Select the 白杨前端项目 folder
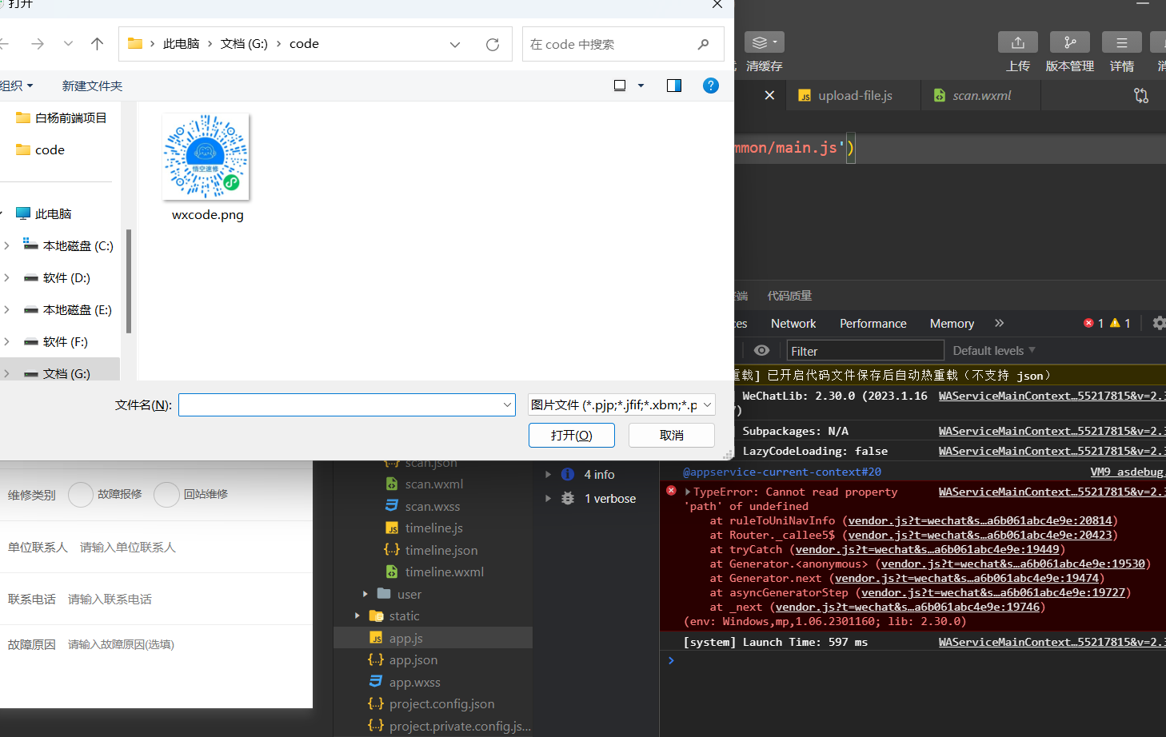This screenshot has height=737, width=1166. click(62, 118)
